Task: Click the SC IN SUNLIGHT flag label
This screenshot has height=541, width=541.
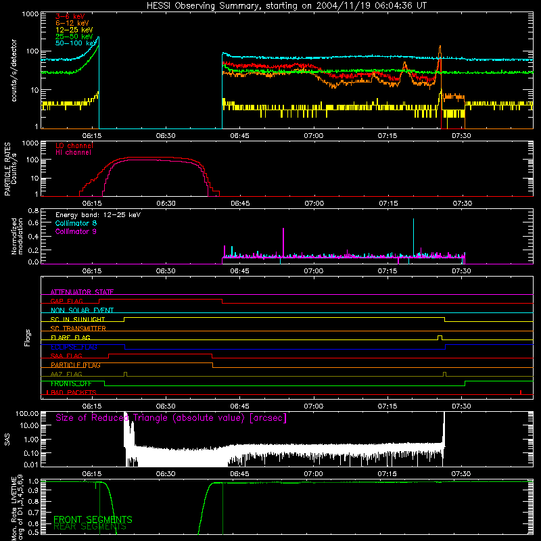Action: (78, 319)
